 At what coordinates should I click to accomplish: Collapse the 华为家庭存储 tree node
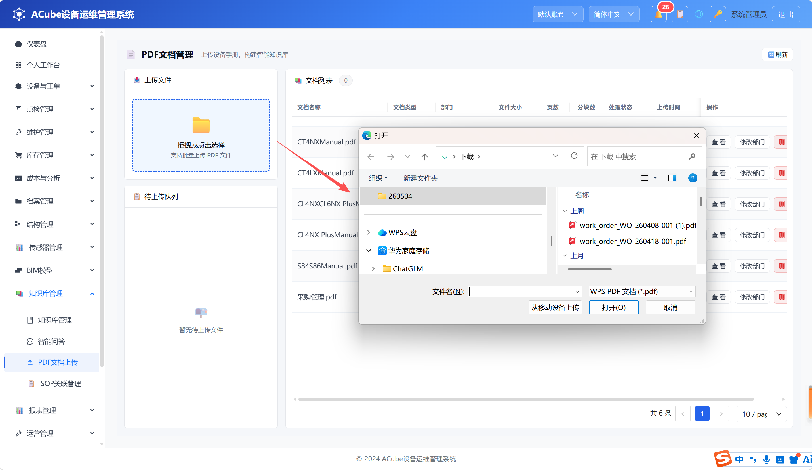(369, 251)
